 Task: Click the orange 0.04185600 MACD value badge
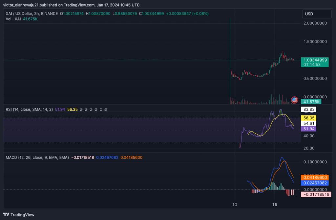coord(314,177)
